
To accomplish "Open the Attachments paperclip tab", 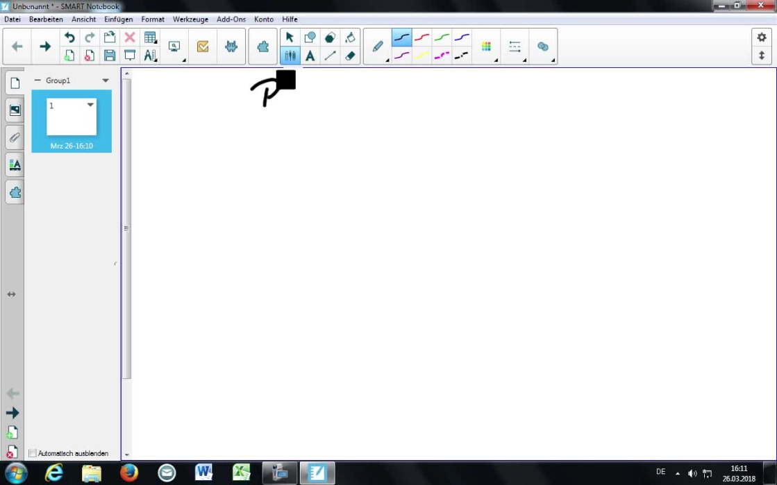I will pyautogui.click(x=15, y=137).
